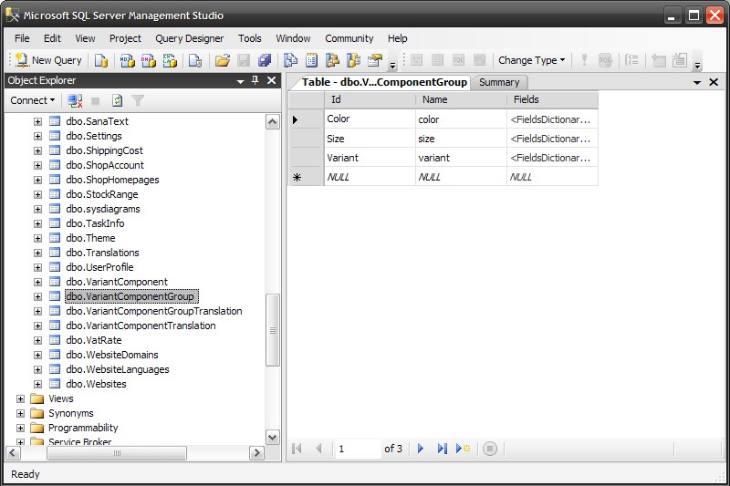The width and height of the screenshot is (730, 486).
Task: Click the Filter funnel icon in Object Explorer
Action: 138,100
